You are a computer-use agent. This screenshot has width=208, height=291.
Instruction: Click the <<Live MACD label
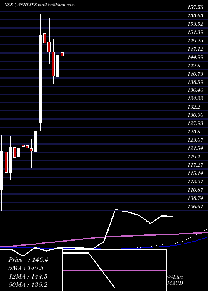[175, 280]
